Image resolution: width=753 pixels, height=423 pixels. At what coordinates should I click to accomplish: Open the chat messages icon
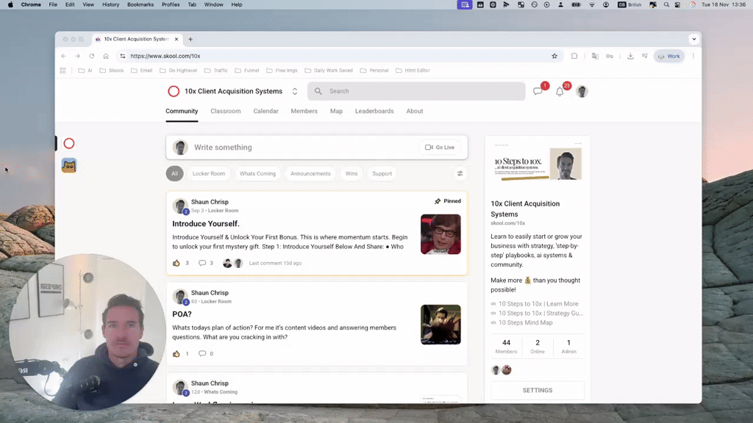tap(538, 91)
